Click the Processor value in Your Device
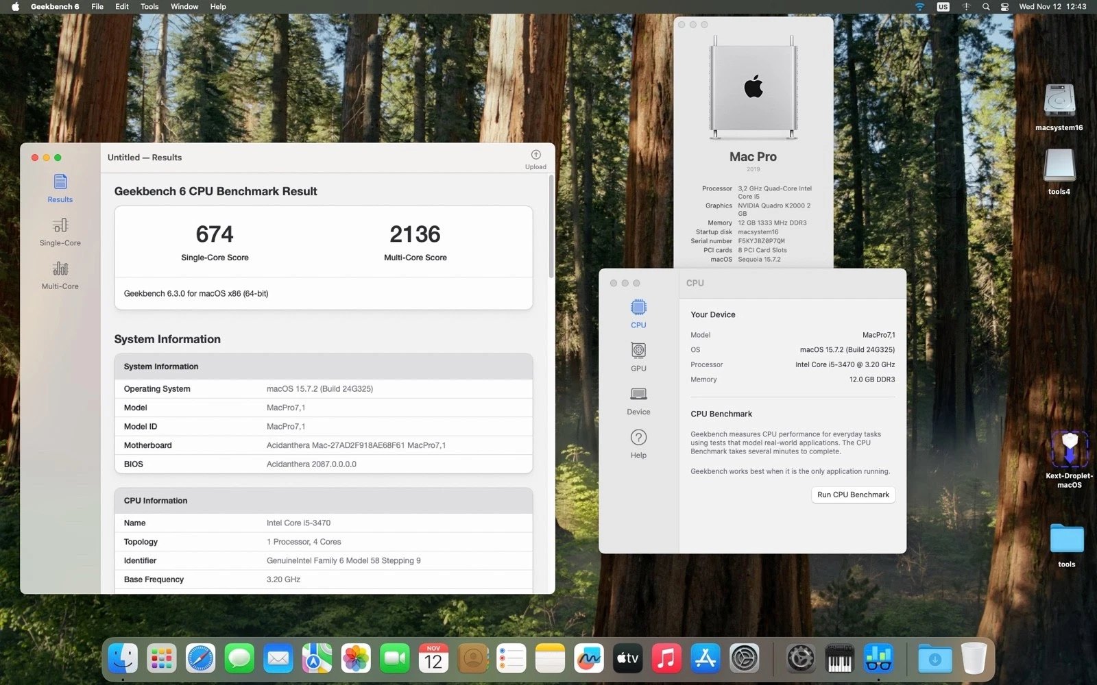This screenshot has height=685, width=1097. tap(845, 364)
